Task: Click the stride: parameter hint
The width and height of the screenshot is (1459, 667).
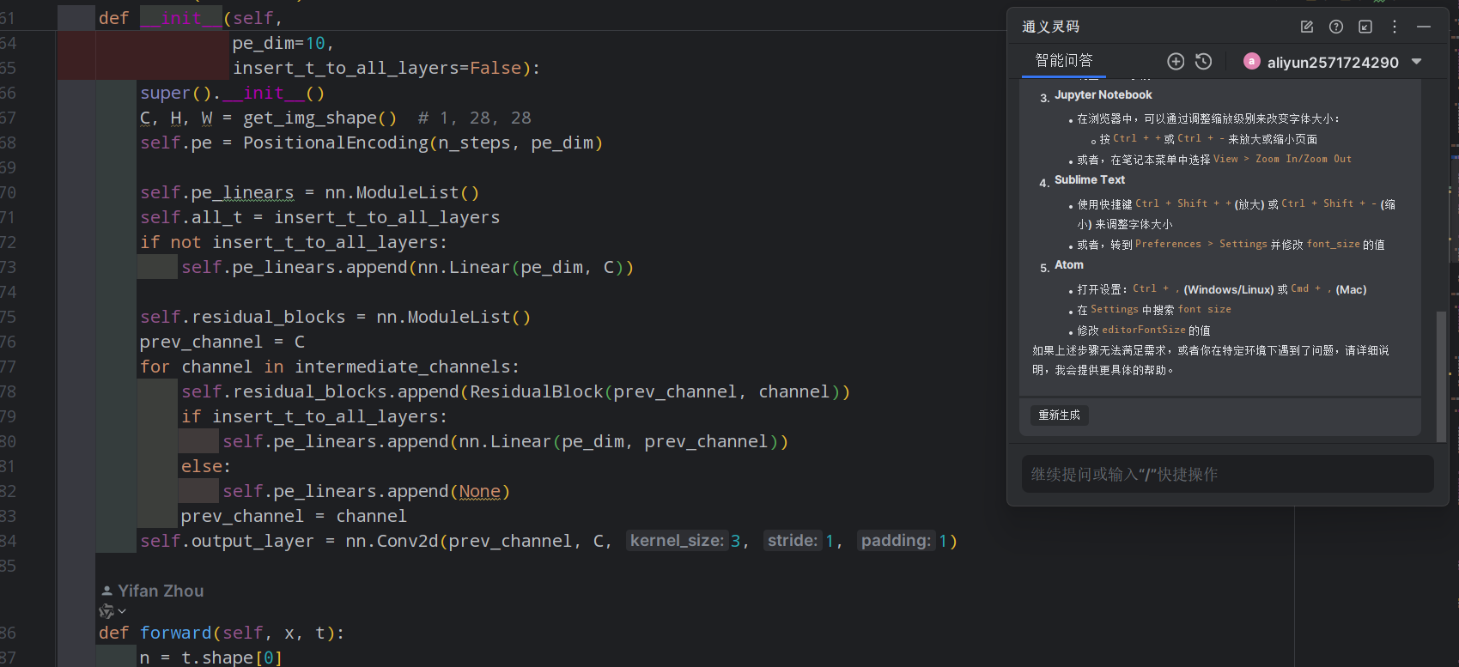Action: click(793, 540)
